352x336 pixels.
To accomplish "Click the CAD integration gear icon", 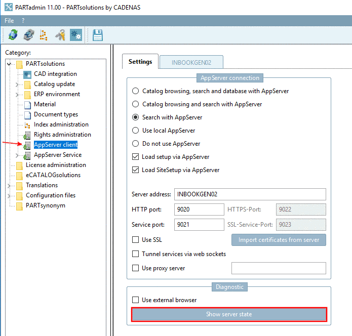I will [27, 74].
